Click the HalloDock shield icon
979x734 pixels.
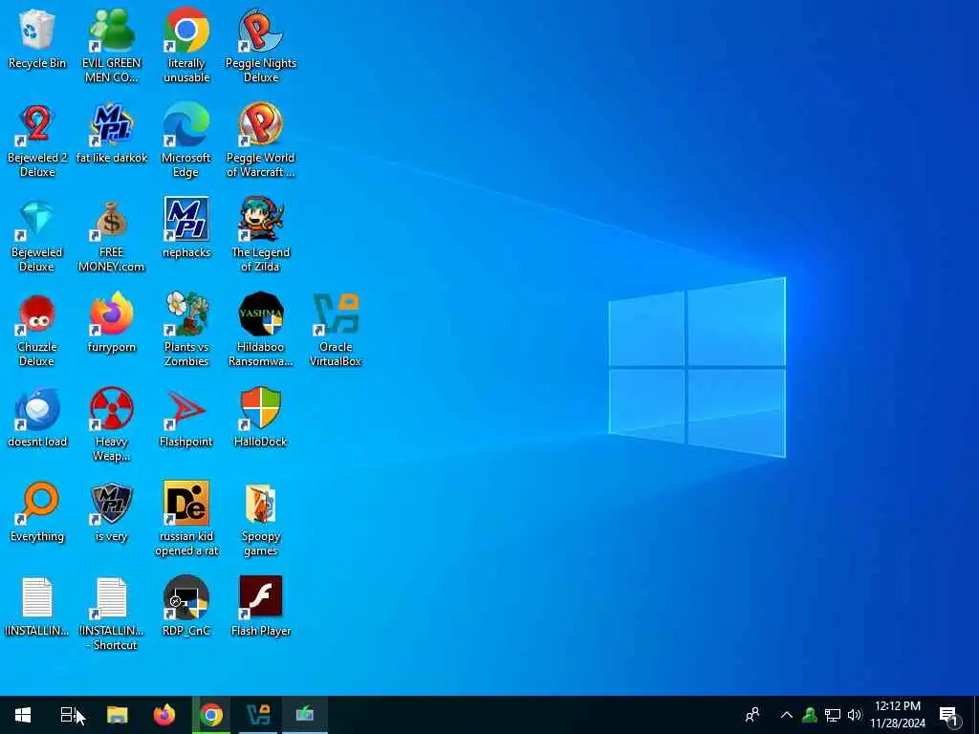pyautogui.click(x=260, y=419)
